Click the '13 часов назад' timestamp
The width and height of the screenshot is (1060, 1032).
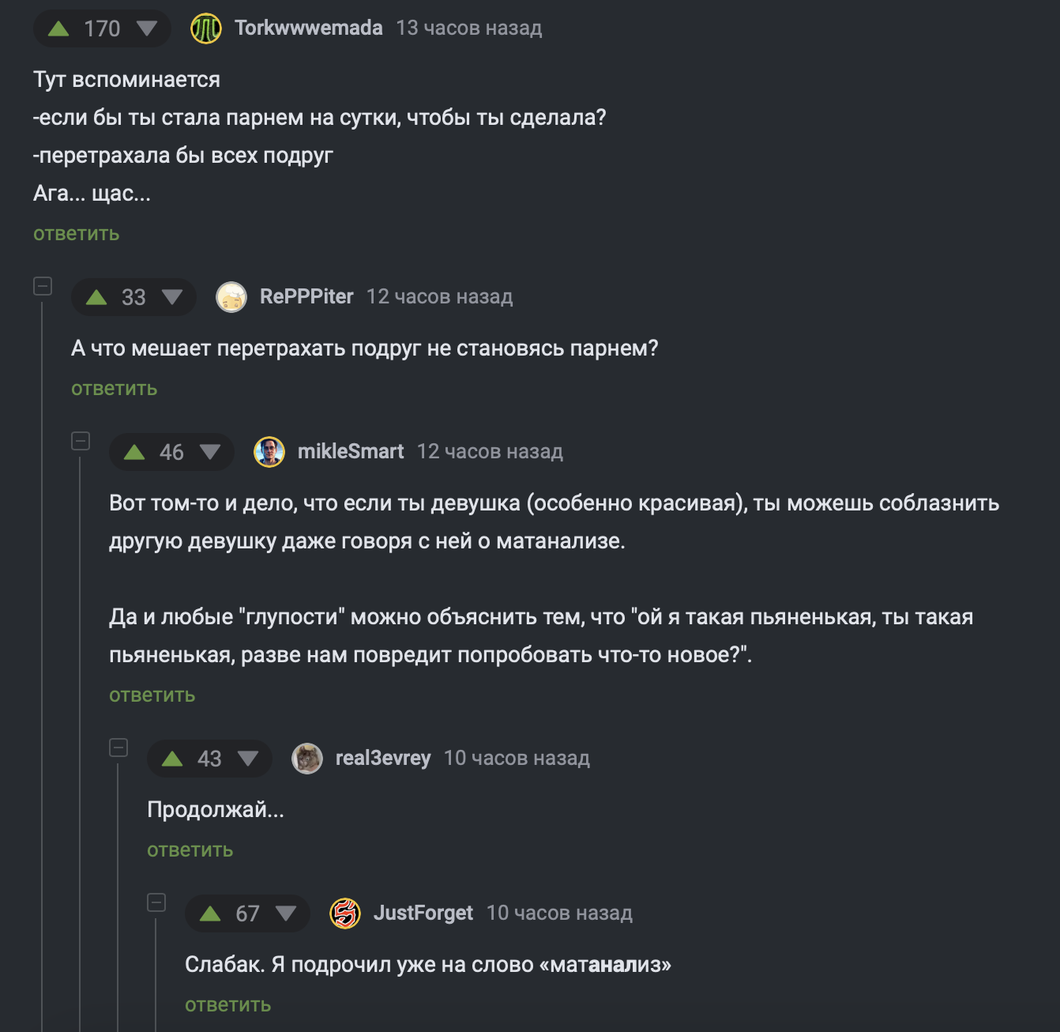469,28
